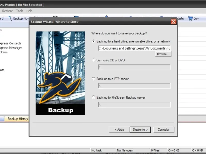This screenshot has width=206, height=154.
Task: Click the '0 Files' status entry
Action: [x=155, y=150]
